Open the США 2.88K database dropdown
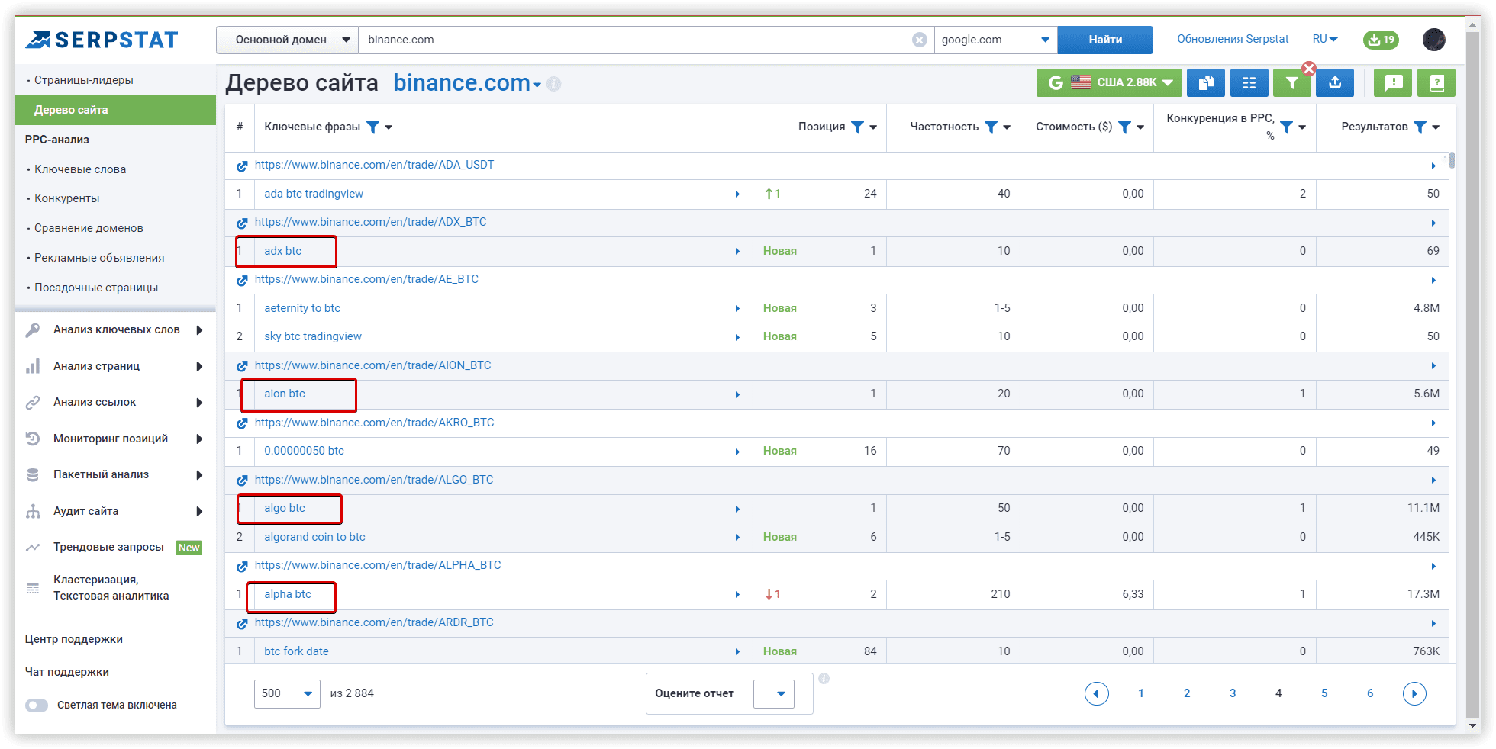Screen dimensions: 1496x749 1109,82
